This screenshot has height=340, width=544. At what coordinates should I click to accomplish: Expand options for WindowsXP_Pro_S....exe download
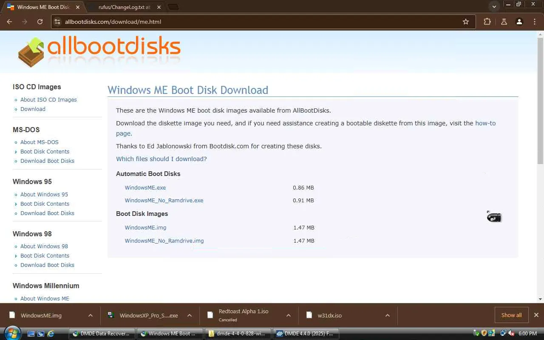coord(190,315)
